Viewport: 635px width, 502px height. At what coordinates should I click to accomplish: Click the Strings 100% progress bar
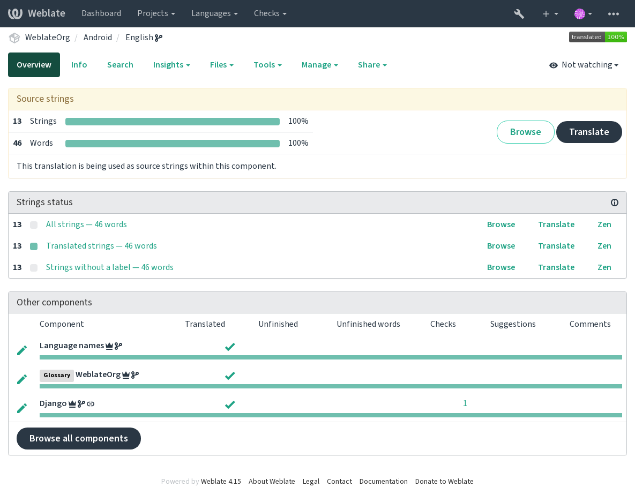[173, 122]
